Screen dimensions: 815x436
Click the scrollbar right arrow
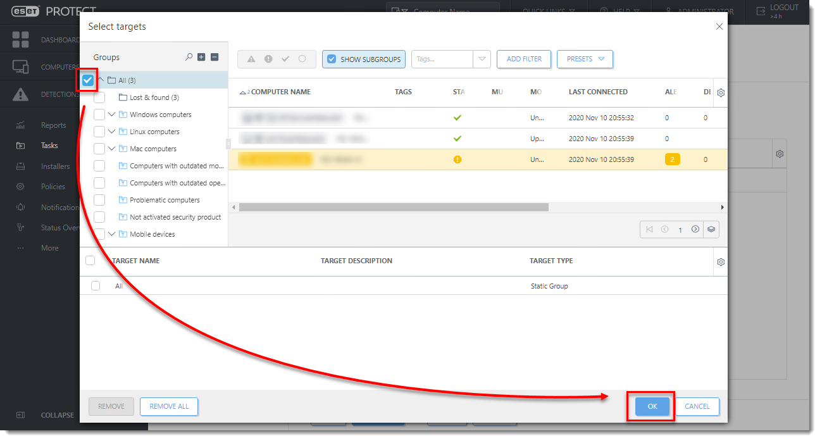723,208
